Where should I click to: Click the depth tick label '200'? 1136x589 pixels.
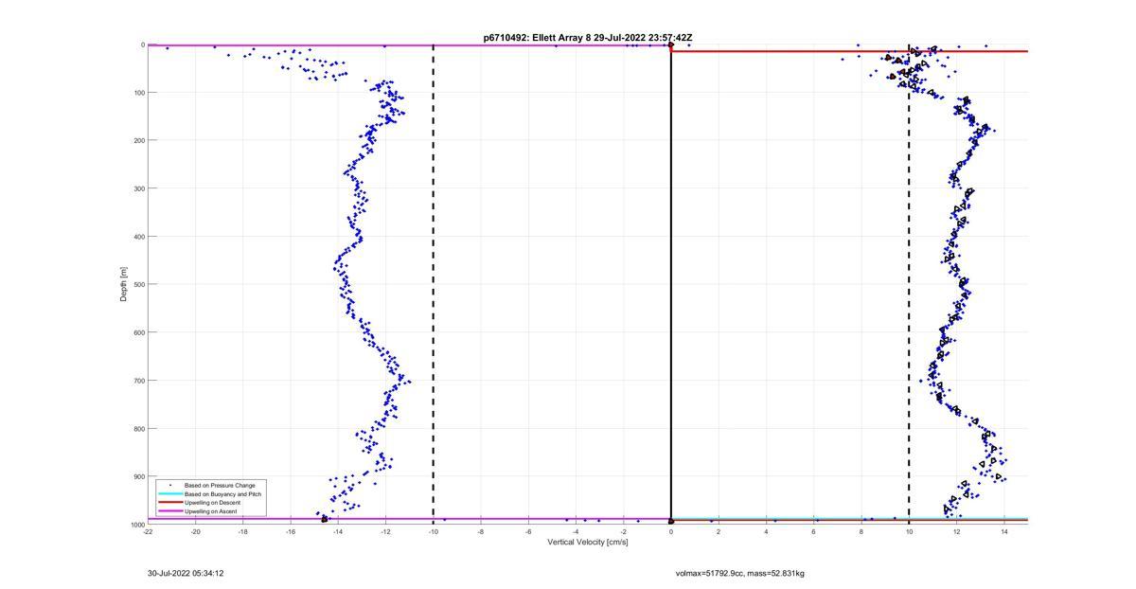pyautogui.click(x=138, y=140)
